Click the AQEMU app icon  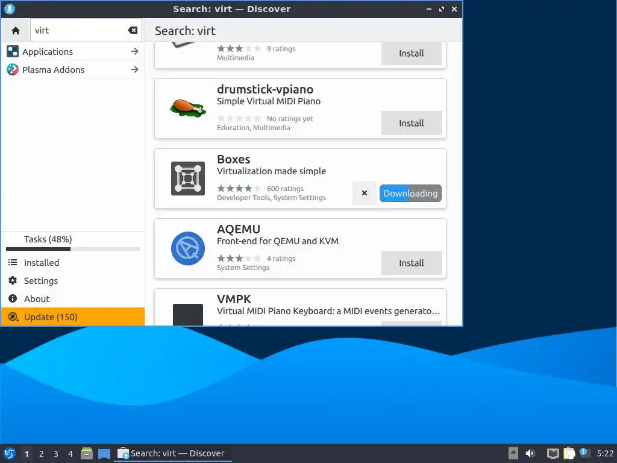[188, 248]
